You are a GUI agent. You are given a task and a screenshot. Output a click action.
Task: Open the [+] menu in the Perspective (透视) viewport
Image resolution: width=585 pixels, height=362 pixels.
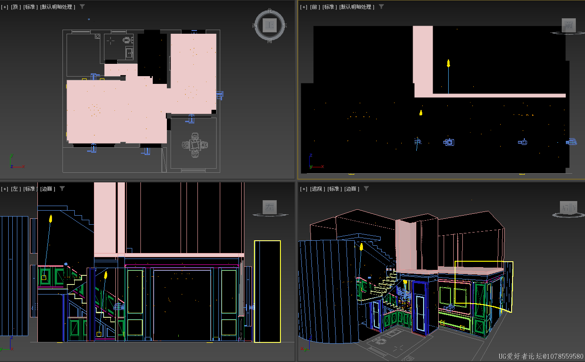point(304,189)
